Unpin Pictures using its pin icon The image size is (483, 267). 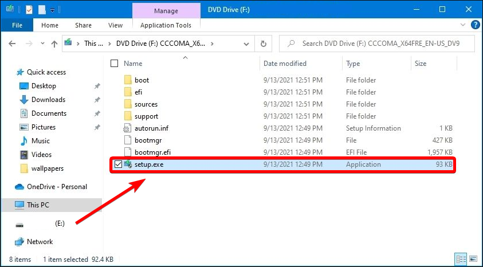[97, 127]
